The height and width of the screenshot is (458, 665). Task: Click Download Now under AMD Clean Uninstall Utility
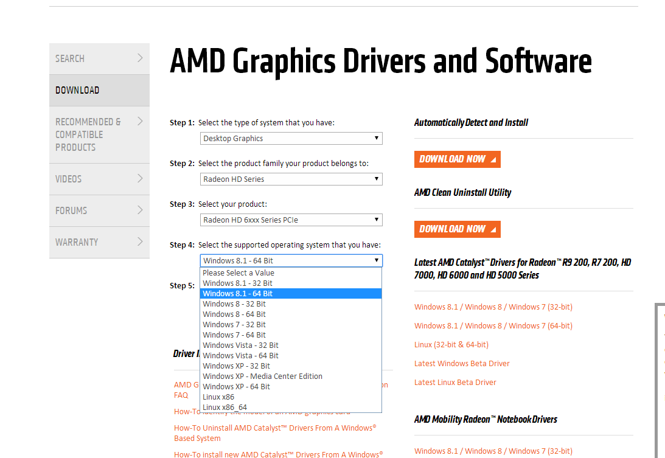click(x=457, y=229)
